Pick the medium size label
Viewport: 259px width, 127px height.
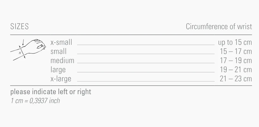pos(62,60)
